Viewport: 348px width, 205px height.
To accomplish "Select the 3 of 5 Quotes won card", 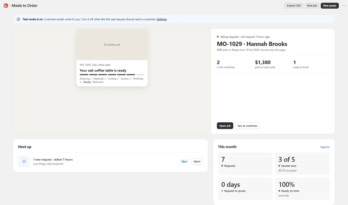I will tap(302, 164).
